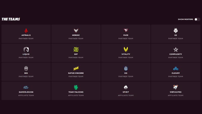The height and width of the screenshot is (114, 202).
Task: Click 'Partner Team' under Natus Vincere
Action: coord(76,77)
